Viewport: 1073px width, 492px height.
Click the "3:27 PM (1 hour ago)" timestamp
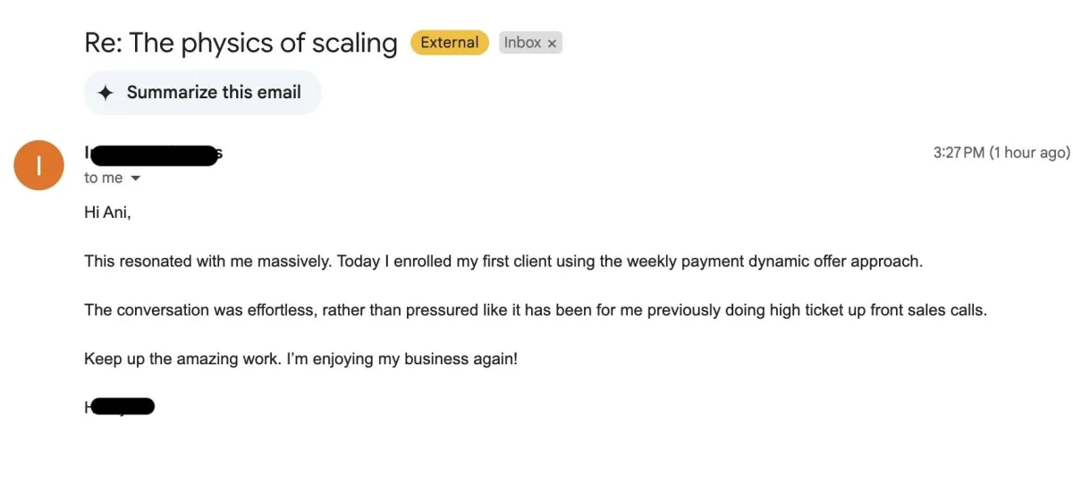click(1001, 153)
